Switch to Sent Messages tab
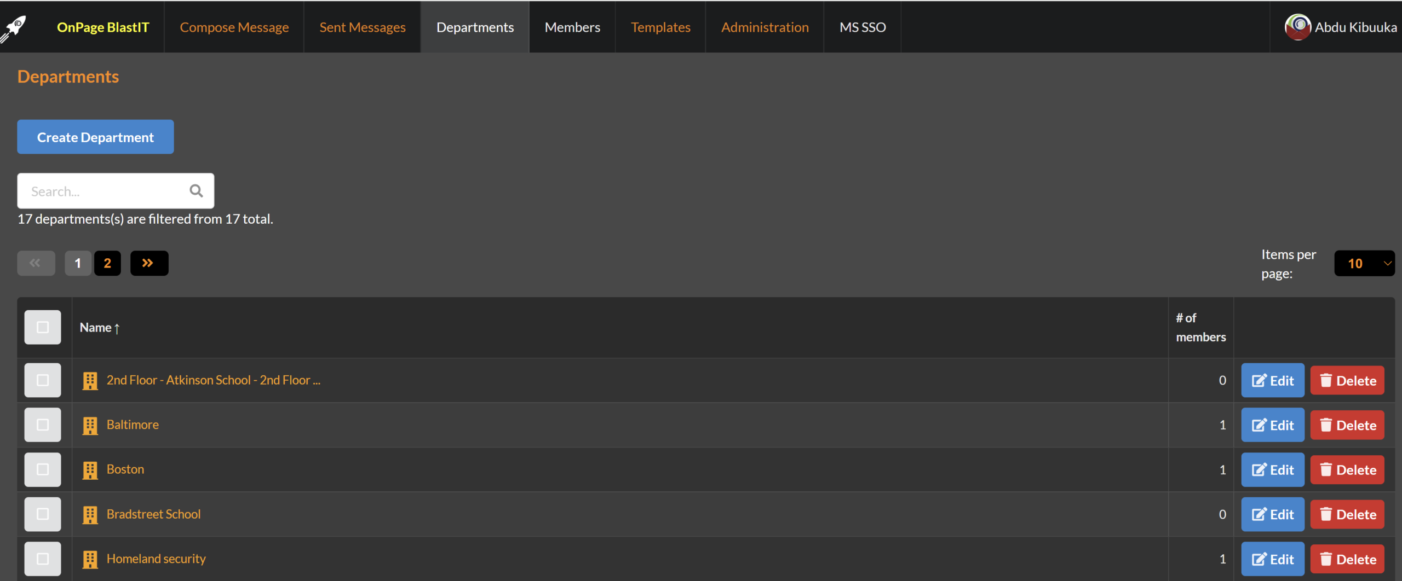The width and height of the screenshot is (1402, 581). click(363, 27)
